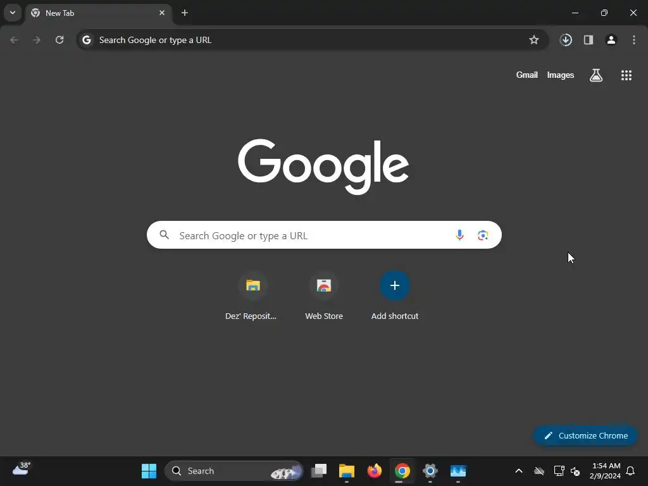
Task: Click the taskbar Search box
Action: [x=234, y=471]
